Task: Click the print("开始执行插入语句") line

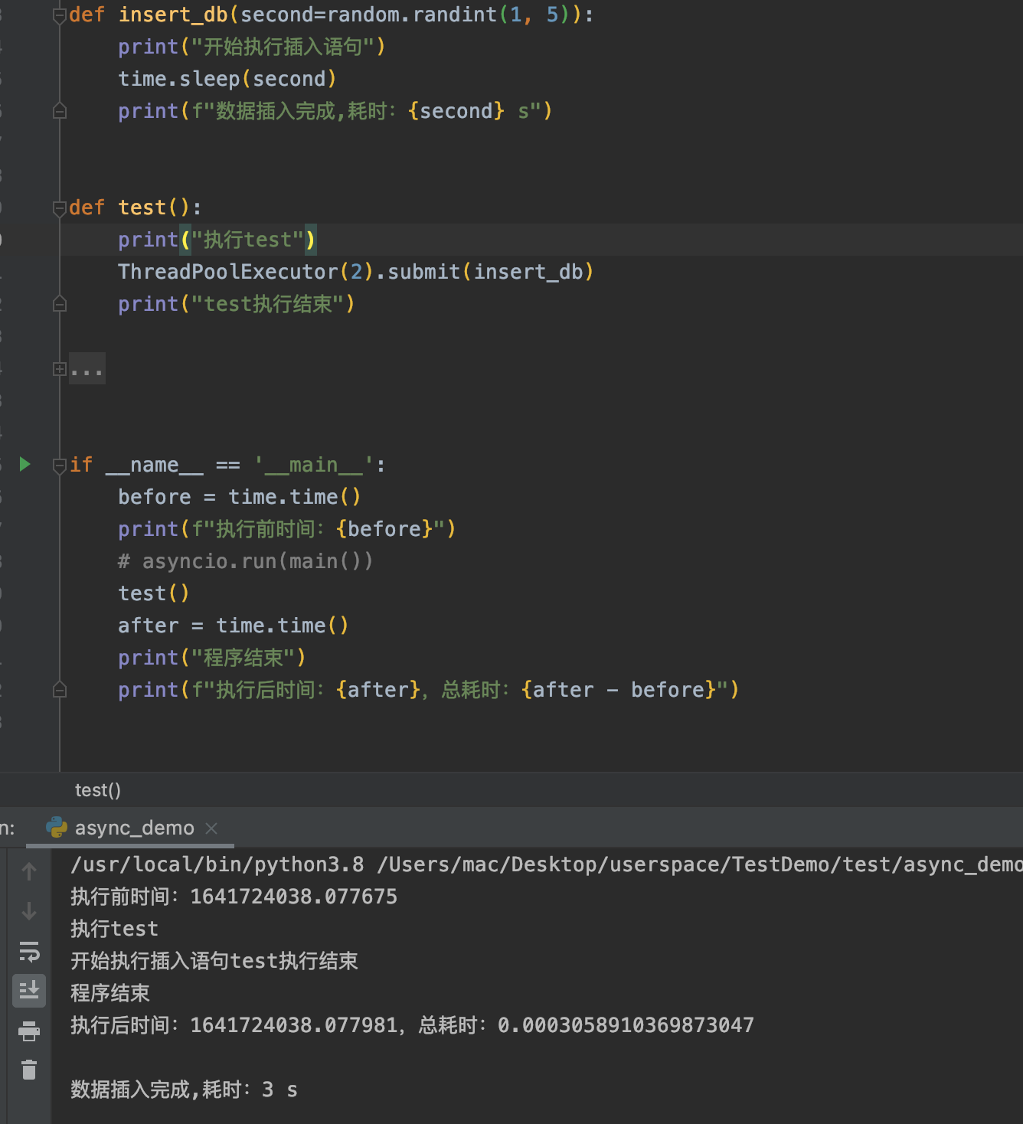Action: (x=252, y=47)
